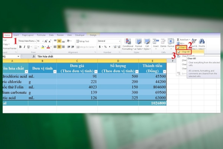Click the Increase Decimal icon
Viewport: 223px width, 149px height.
(115, 47)
